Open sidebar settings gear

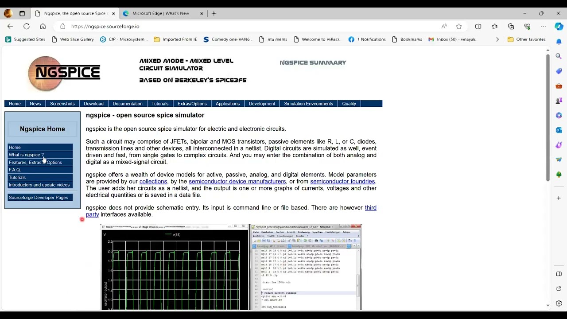(x=559, y=303)
